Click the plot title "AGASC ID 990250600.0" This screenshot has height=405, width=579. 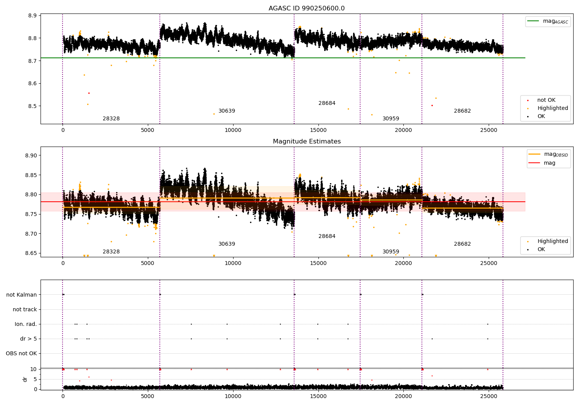[x=306, y=8]
